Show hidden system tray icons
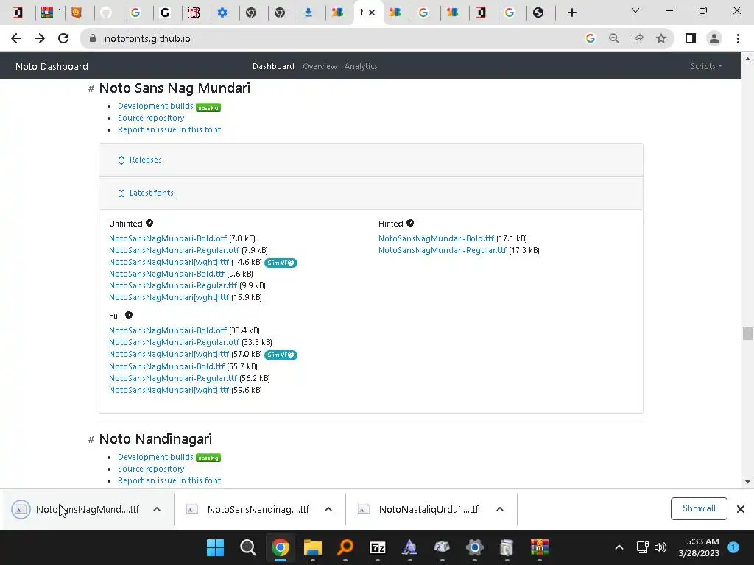The width and height of the screenshot is (754, 565). click(x=619, y=547)
